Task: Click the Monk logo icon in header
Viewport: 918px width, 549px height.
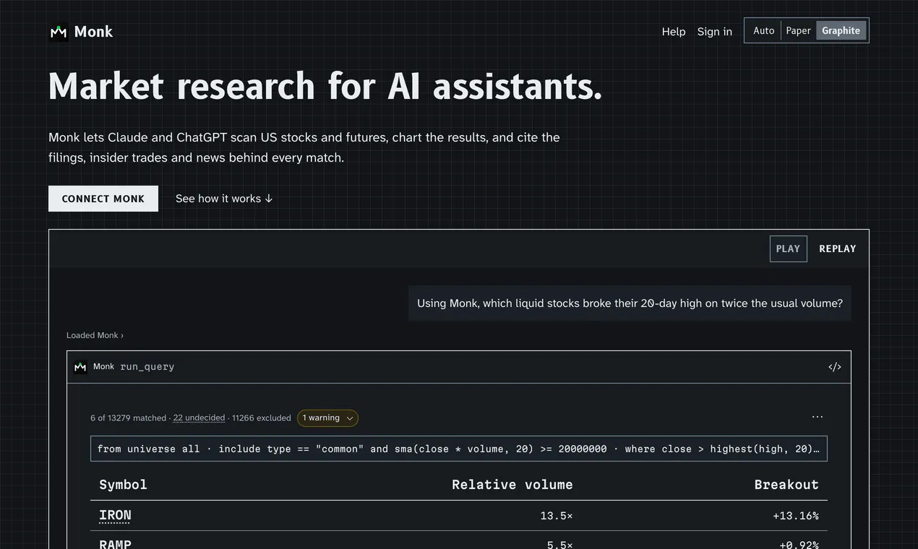Action: tap(59, 32)
